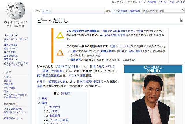
Task: Hide the table of contents via 非表示
Action: click(66, 93)
